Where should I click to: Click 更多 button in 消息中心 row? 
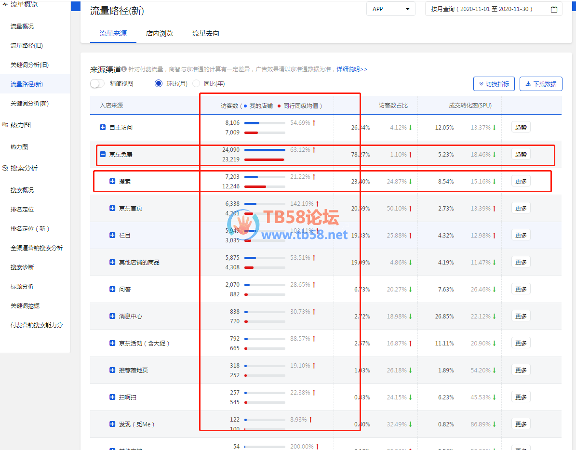(521, 316)
